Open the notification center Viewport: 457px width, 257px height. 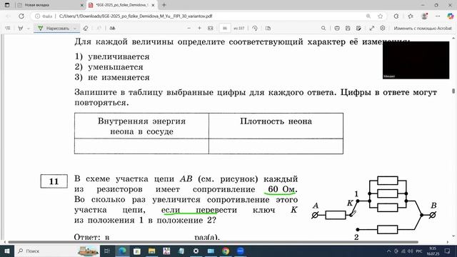pyautogui.click(x=448, y=251)
